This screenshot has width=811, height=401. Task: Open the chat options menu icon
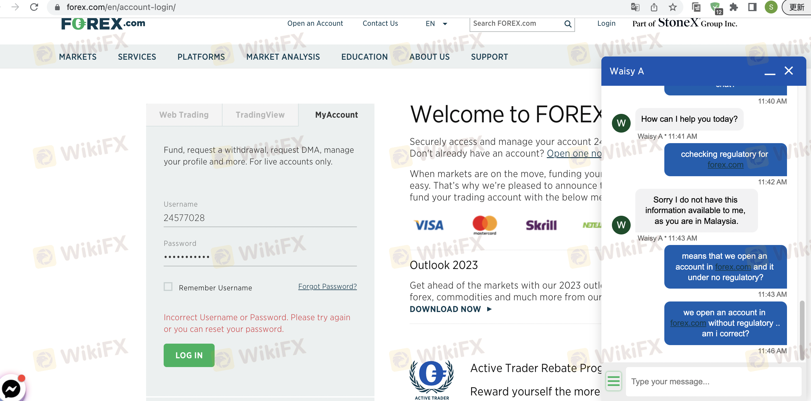coord(614,381)
